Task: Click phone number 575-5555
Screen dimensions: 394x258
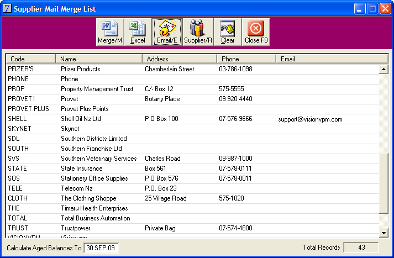Action: (232, 89)
